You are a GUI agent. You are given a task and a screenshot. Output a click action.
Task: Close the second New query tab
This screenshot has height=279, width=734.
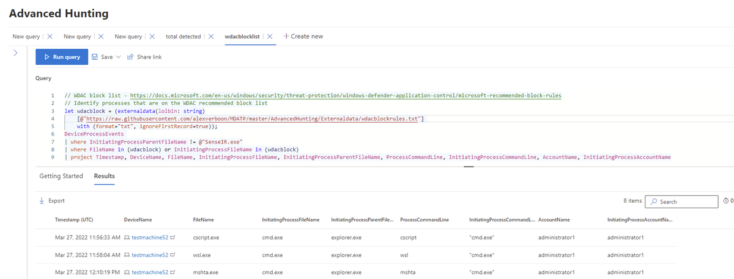pyautogui.click(x=101, y=37)
